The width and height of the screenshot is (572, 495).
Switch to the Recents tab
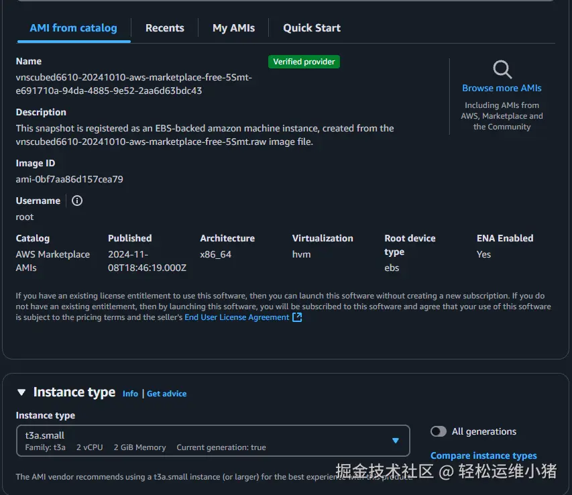click(x=165, y=28)
